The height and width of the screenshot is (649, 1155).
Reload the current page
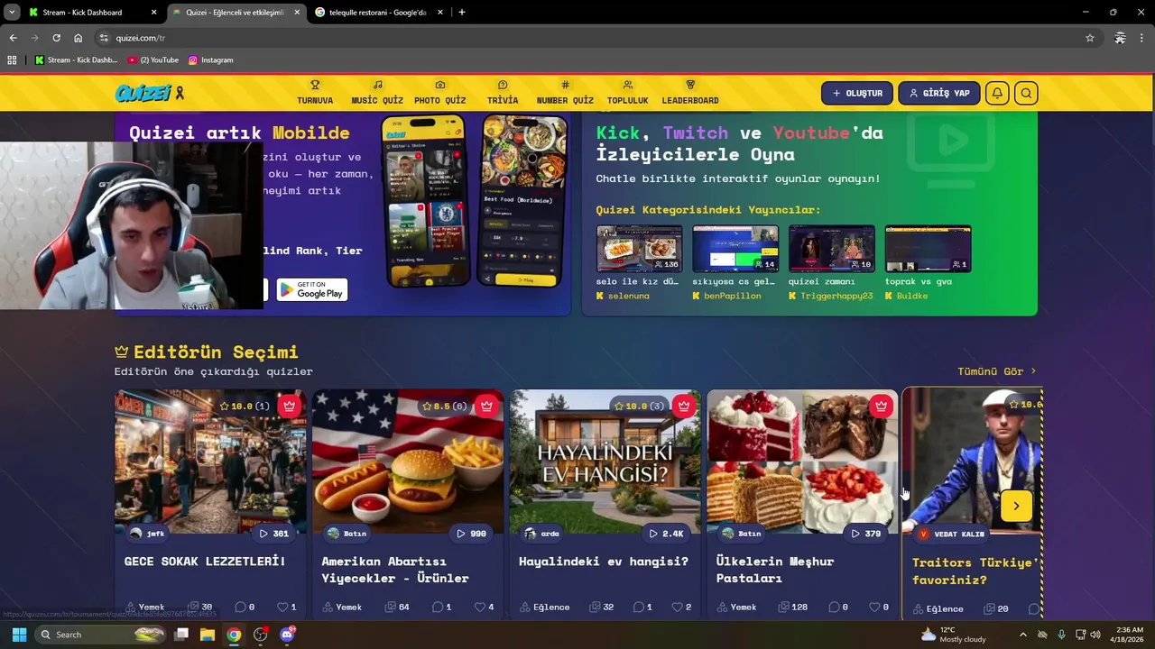pyautogui.click(x=56, y=38)
